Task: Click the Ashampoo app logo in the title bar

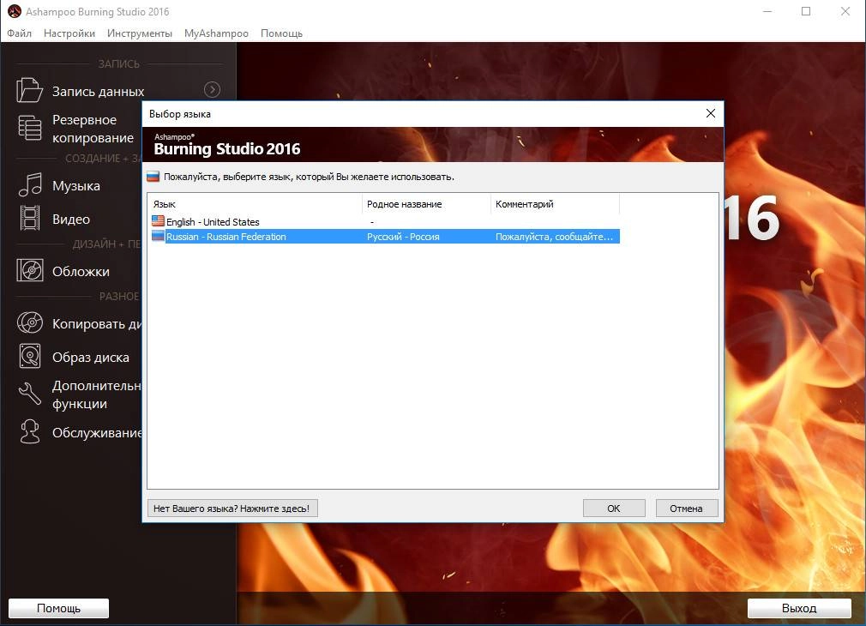Action: 15,11
